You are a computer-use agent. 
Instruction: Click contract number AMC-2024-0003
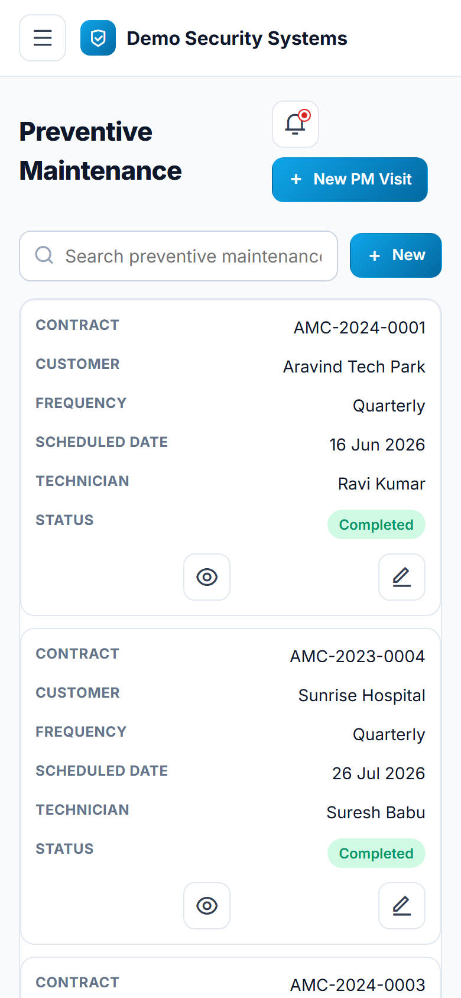point(358,985)
